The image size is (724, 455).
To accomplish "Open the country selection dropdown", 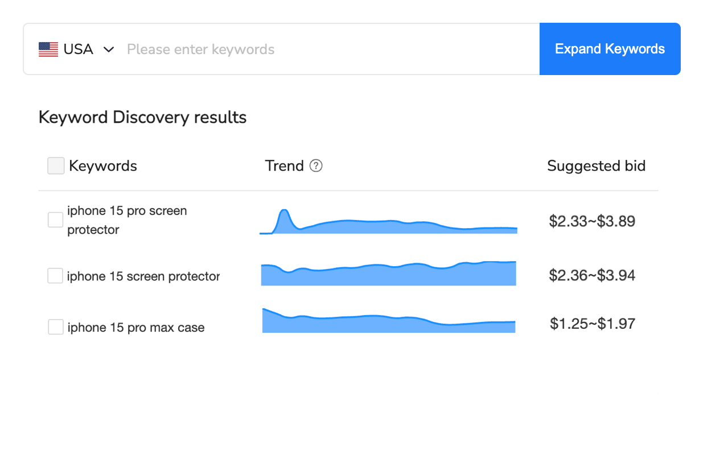I will (108, 49).
